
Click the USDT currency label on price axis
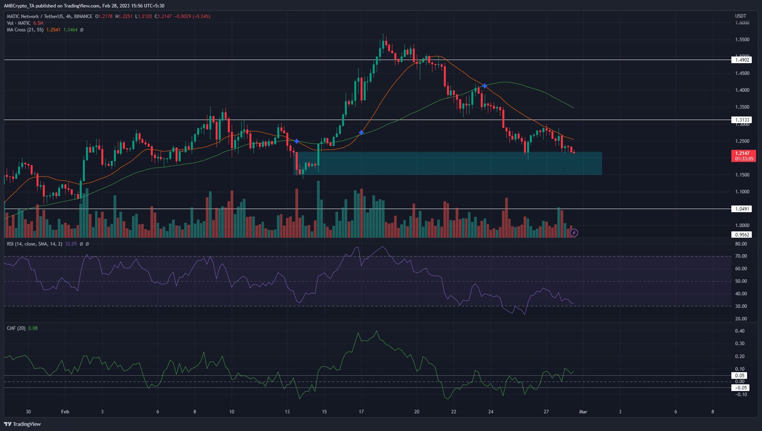pyautogui.click(x=741, y=16)
